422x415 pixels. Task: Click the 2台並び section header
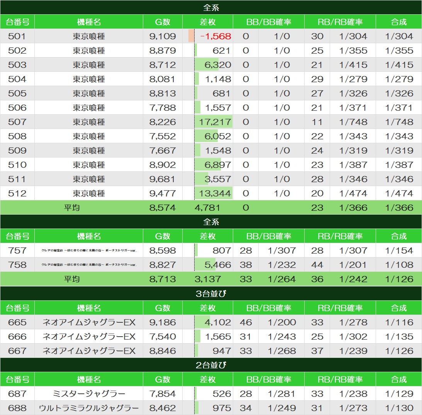211,365
